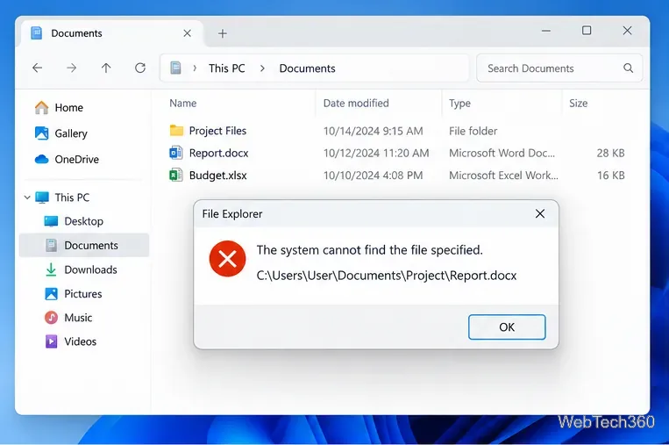Go forward with the forward arrow
Screen dimensions: 669x445
point(72,68)
